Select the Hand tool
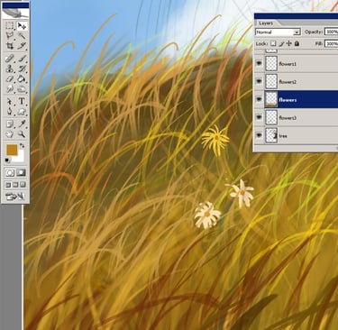This screenshot has height=330, width=338. [x=10, y=134]
